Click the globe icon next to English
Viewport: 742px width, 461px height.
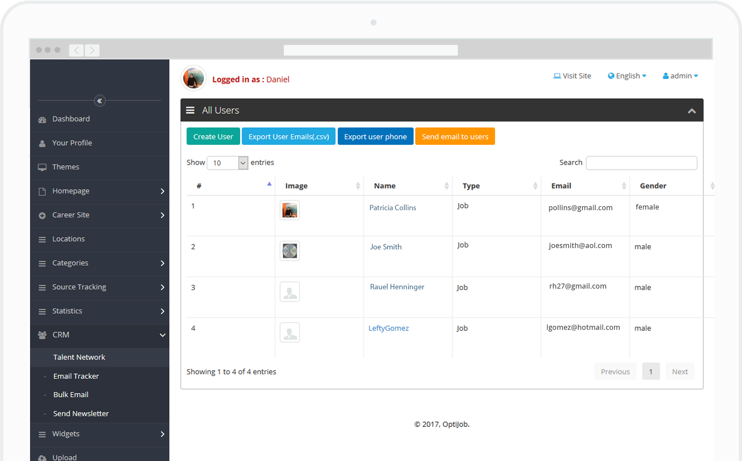click(x=611, y=76)
